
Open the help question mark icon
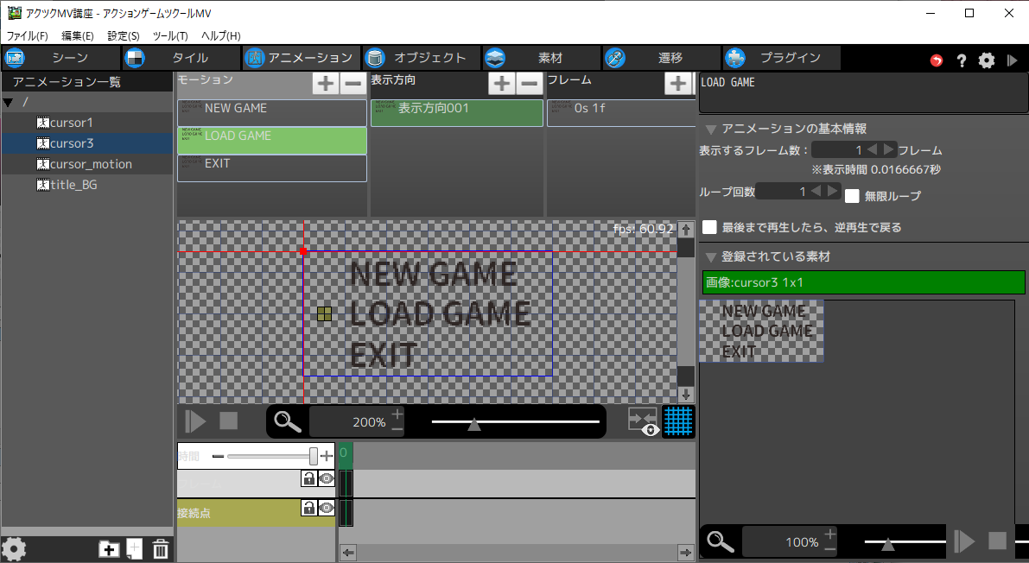pyautogui.click(x=961, y=60)
